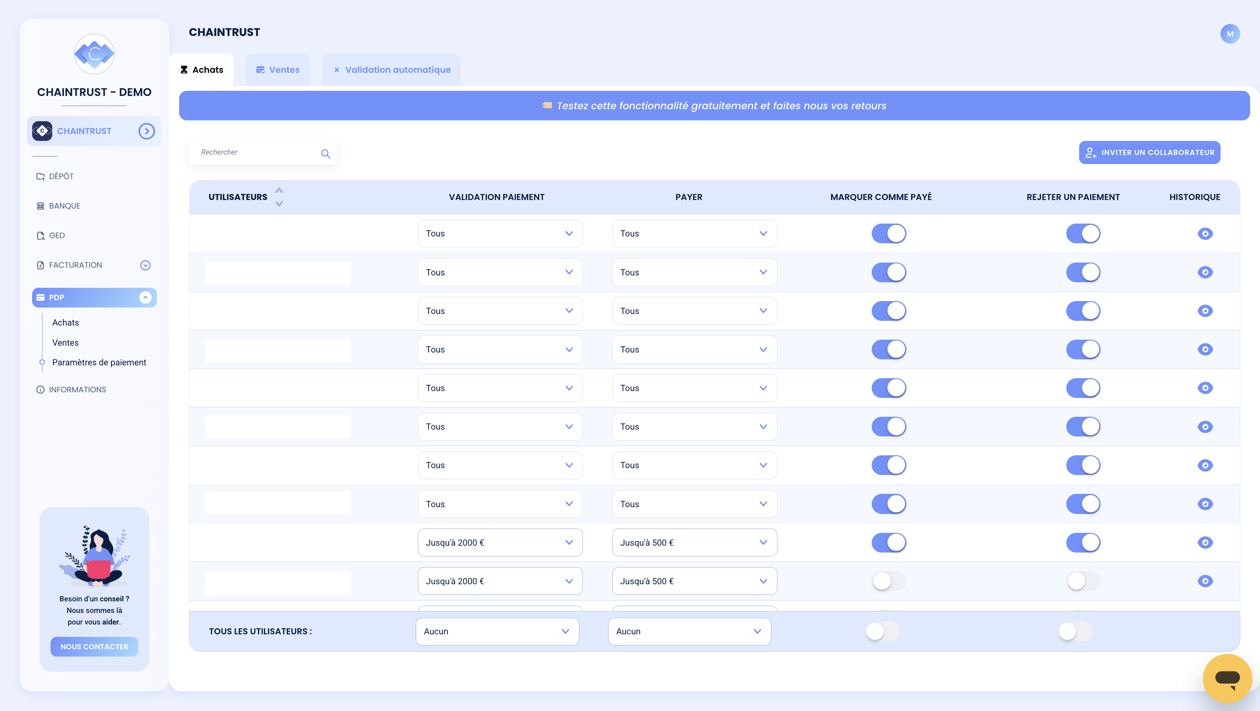This screenshot has width=1260, height=711.
Task: Open the user avatar M menu
Action: click(1230, 34)
